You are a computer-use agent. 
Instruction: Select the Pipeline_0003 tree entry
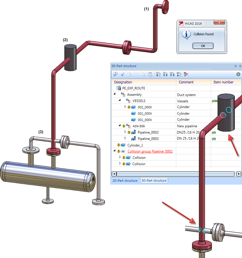tap(148, 139)
